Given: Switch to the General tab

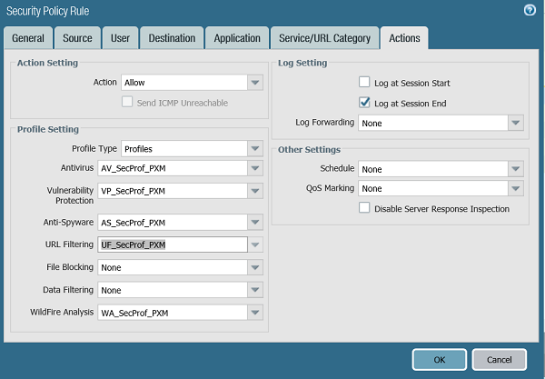Looking at the screenshot, I should [28, 38].
